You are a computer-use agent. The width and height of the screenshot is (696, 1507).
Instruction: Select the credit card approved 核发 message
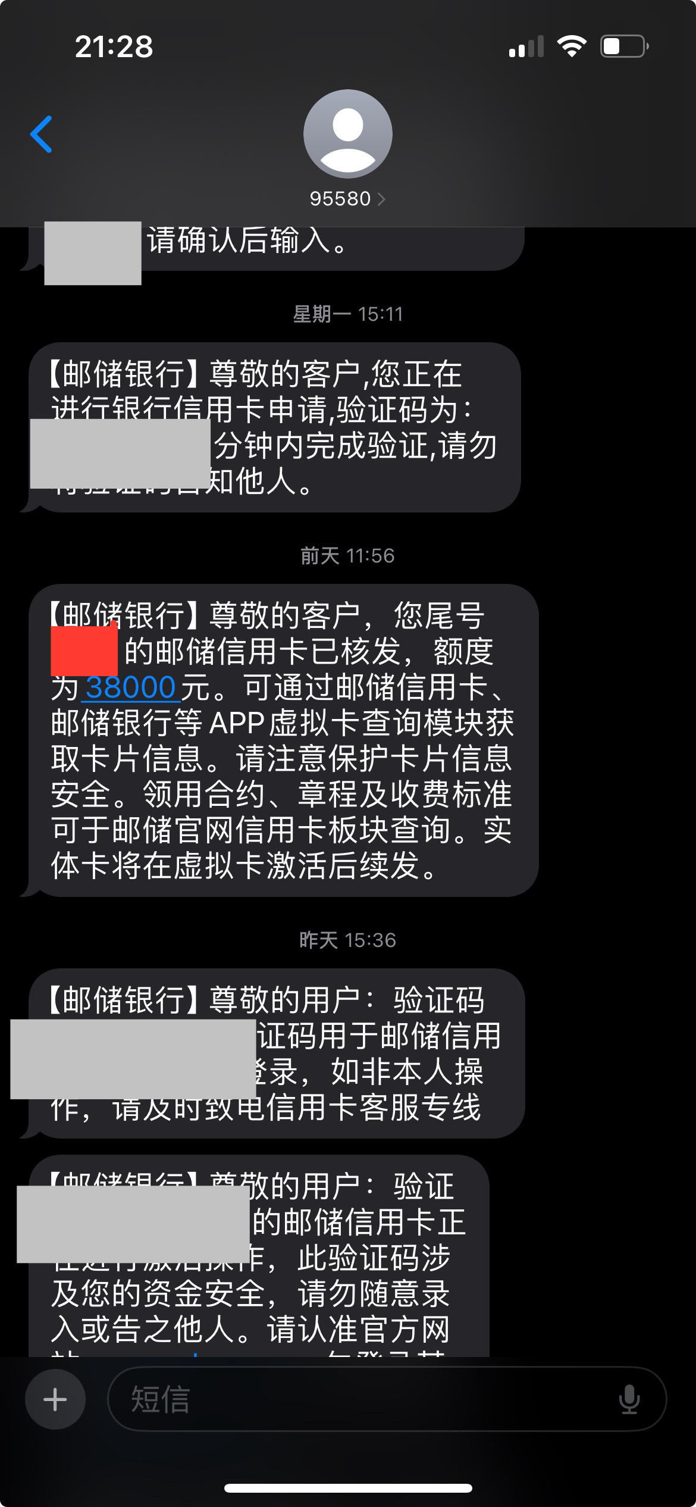(x=283, y=740)
